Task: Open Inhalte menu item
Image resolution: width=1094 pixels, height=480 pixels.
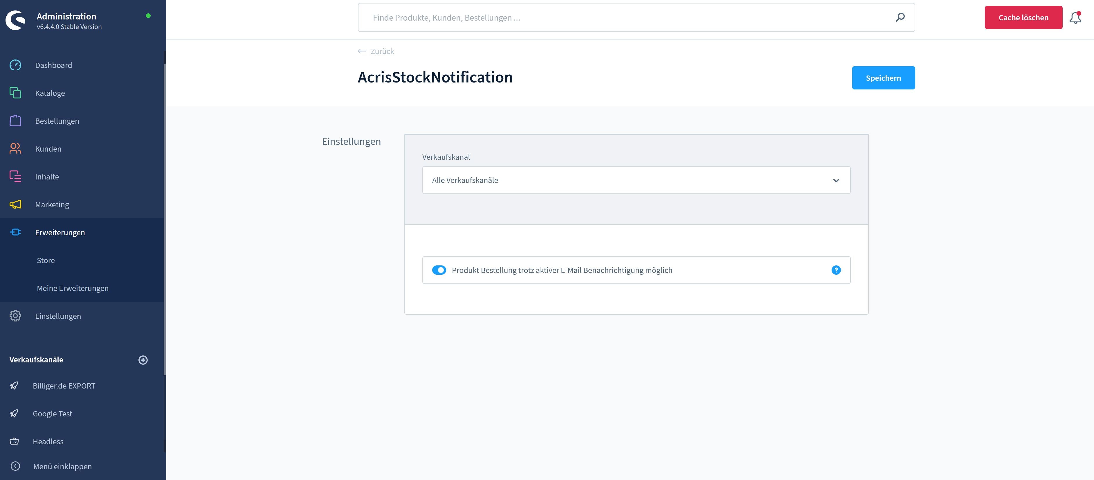Action: [x=82, y=177]
